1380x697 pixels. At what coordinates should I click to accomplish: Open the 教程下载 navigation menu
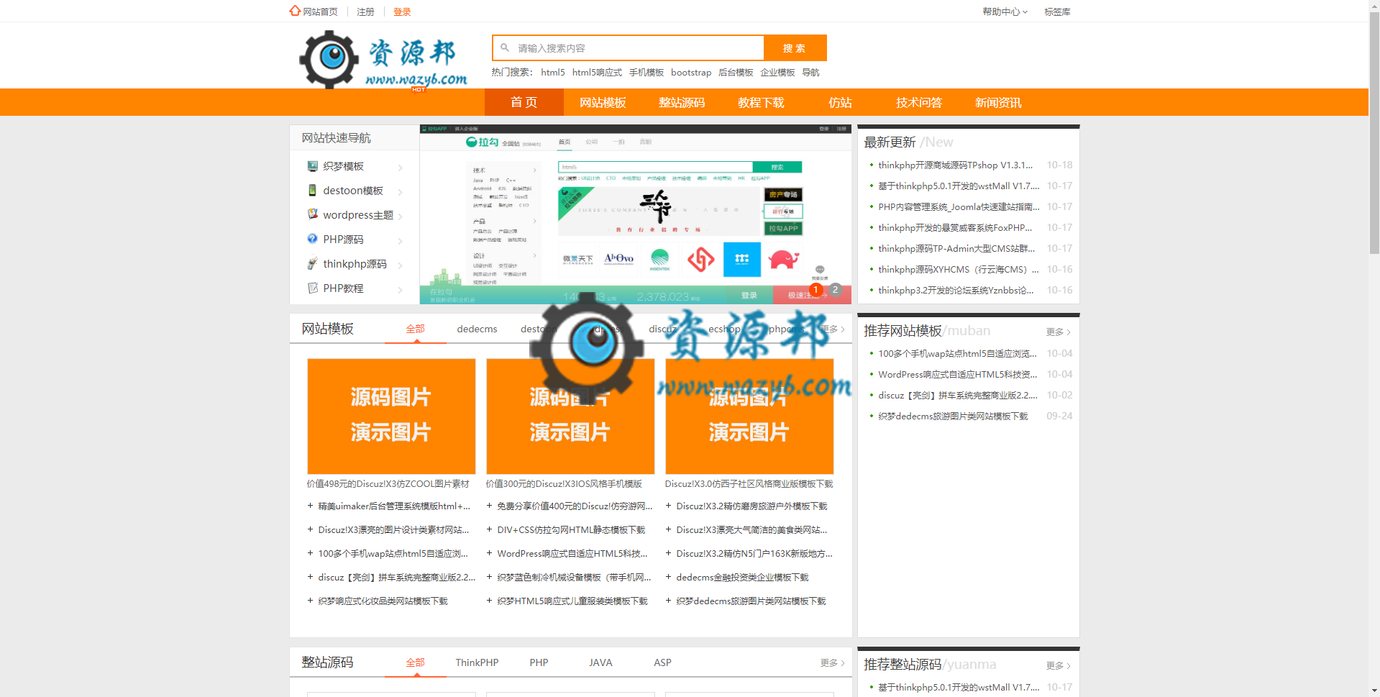tap(761, 102)
